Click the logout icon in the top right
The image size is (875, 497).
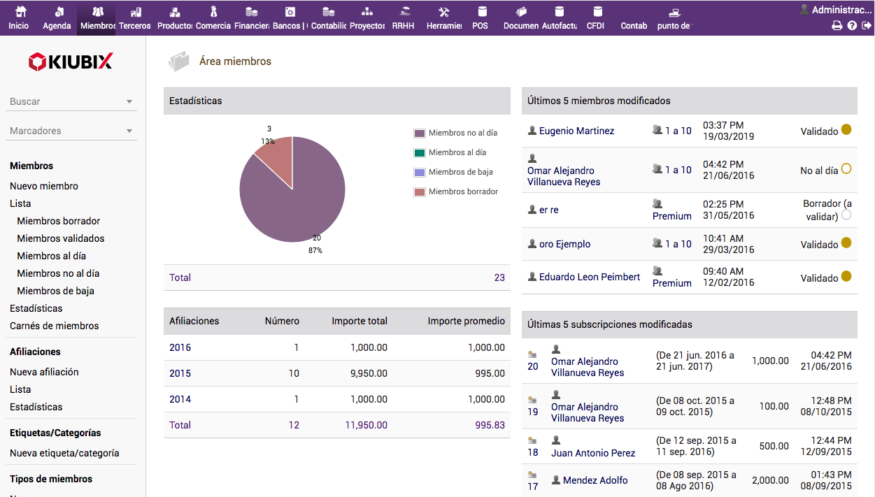(867, 26)
